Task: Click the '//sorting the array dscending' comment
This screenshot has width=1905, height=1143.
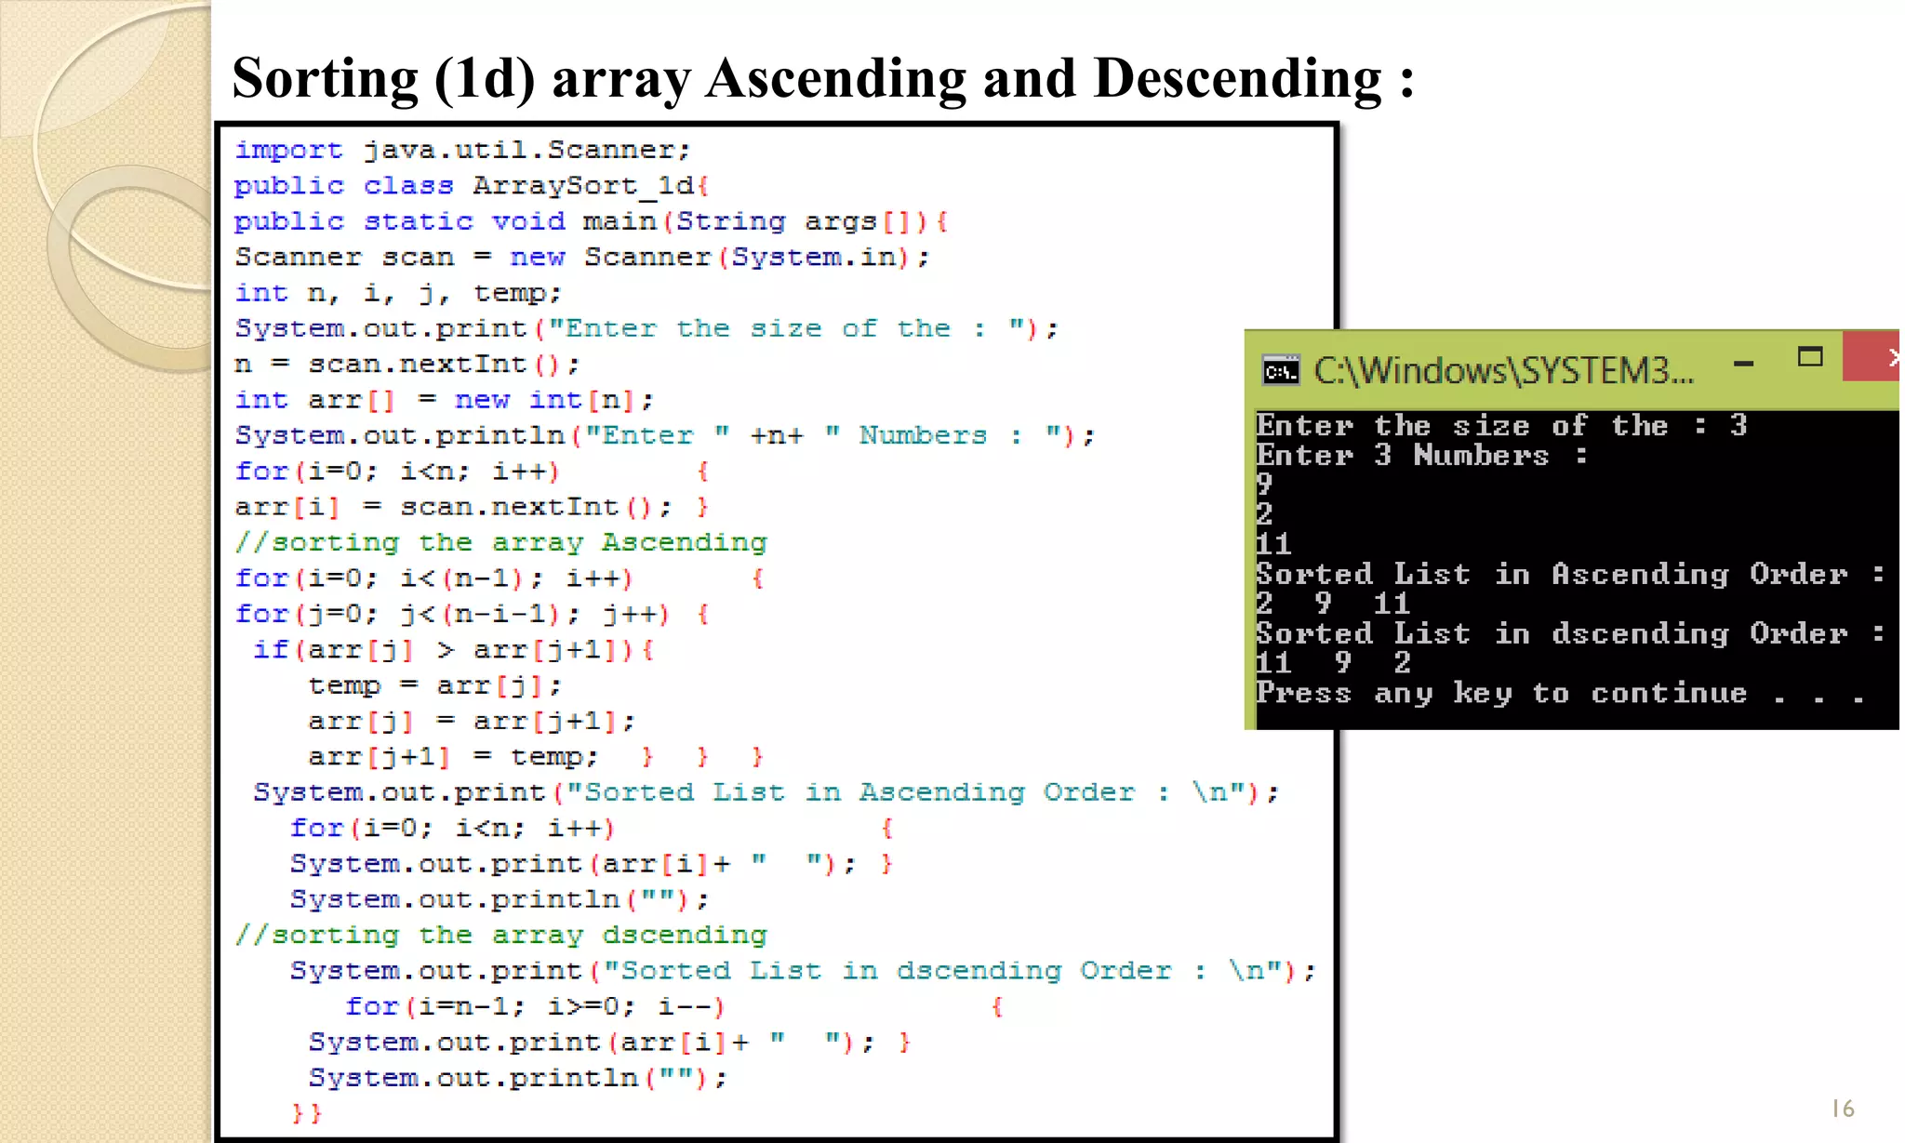Action: click(x=501, y=935)
